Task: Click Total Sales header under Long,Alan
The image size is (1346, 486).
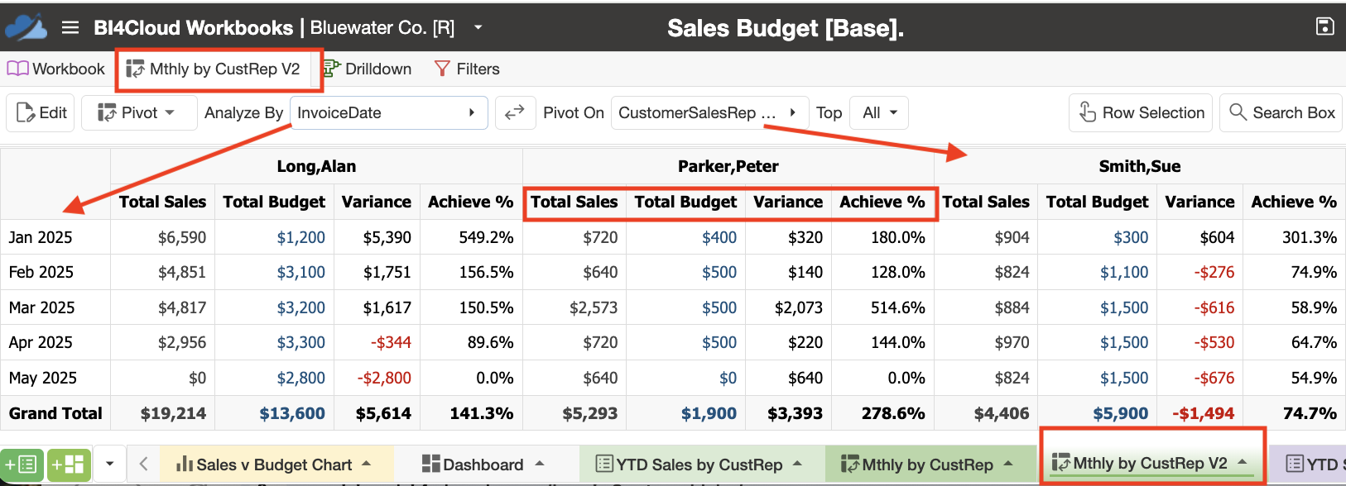Action: [162, 202]
